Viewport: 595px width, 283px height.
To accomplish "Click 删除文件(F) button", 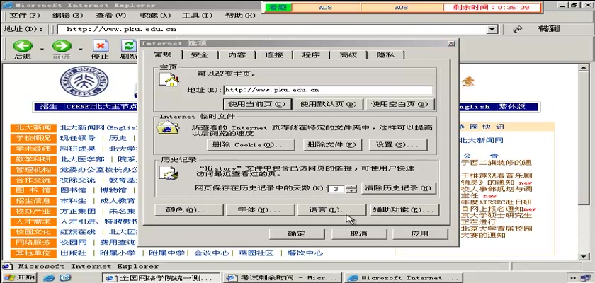I will point(332,145).
